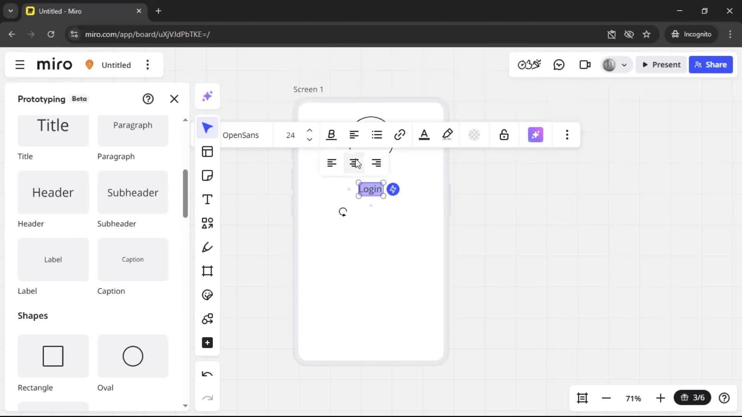Insert a link on the text
This screenshot has height=417, width=742.
tap(400, 135)
